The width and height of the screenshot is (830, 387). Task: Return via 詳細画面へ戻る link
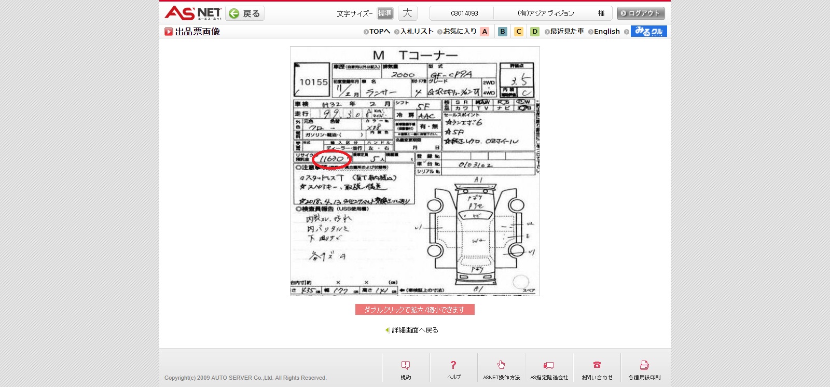(x=414, y=330)
